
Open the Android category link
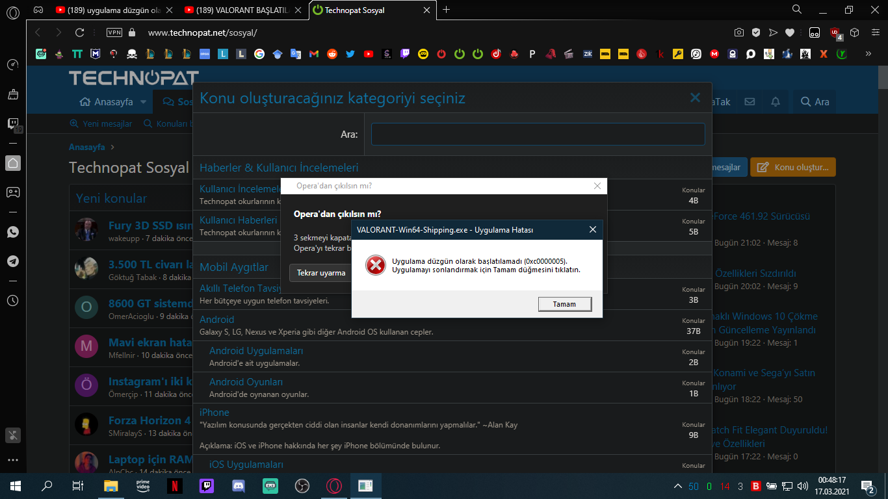click(216, 320)
